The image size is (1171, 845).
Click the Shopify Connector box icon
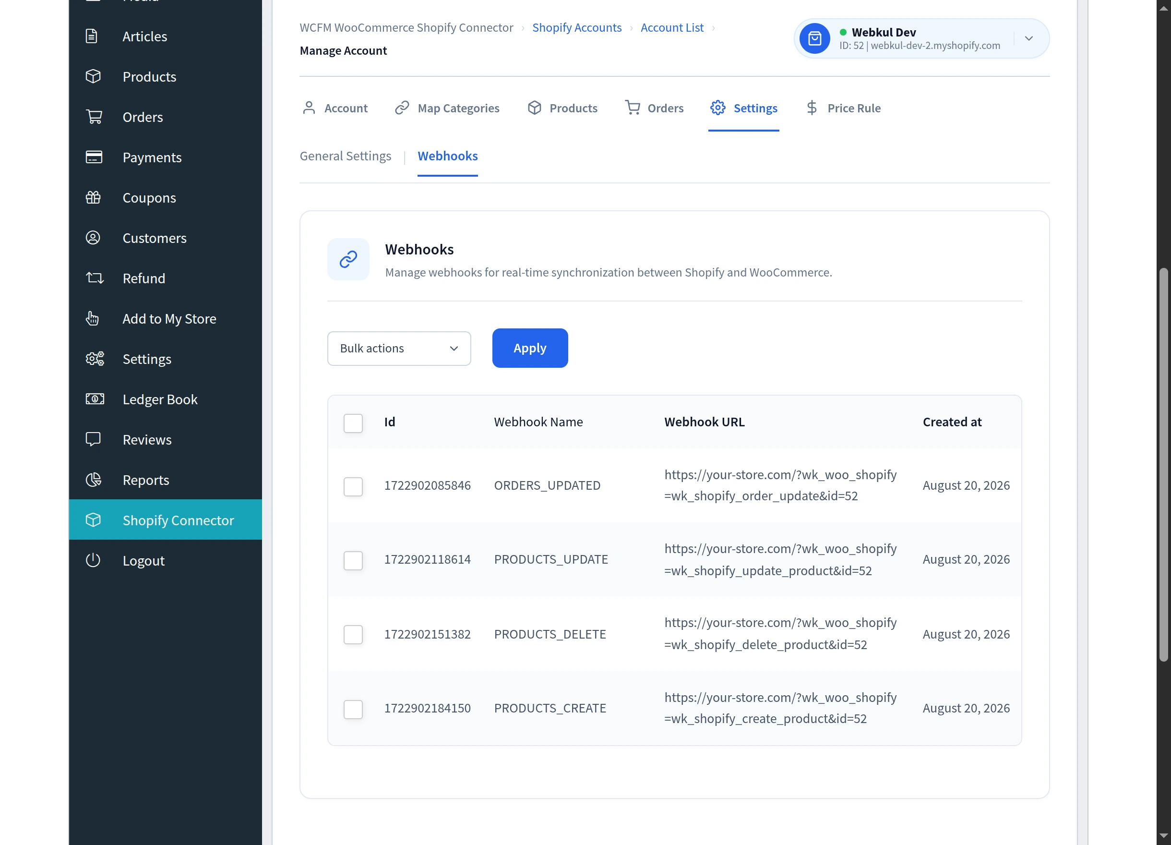coord(93,519)
